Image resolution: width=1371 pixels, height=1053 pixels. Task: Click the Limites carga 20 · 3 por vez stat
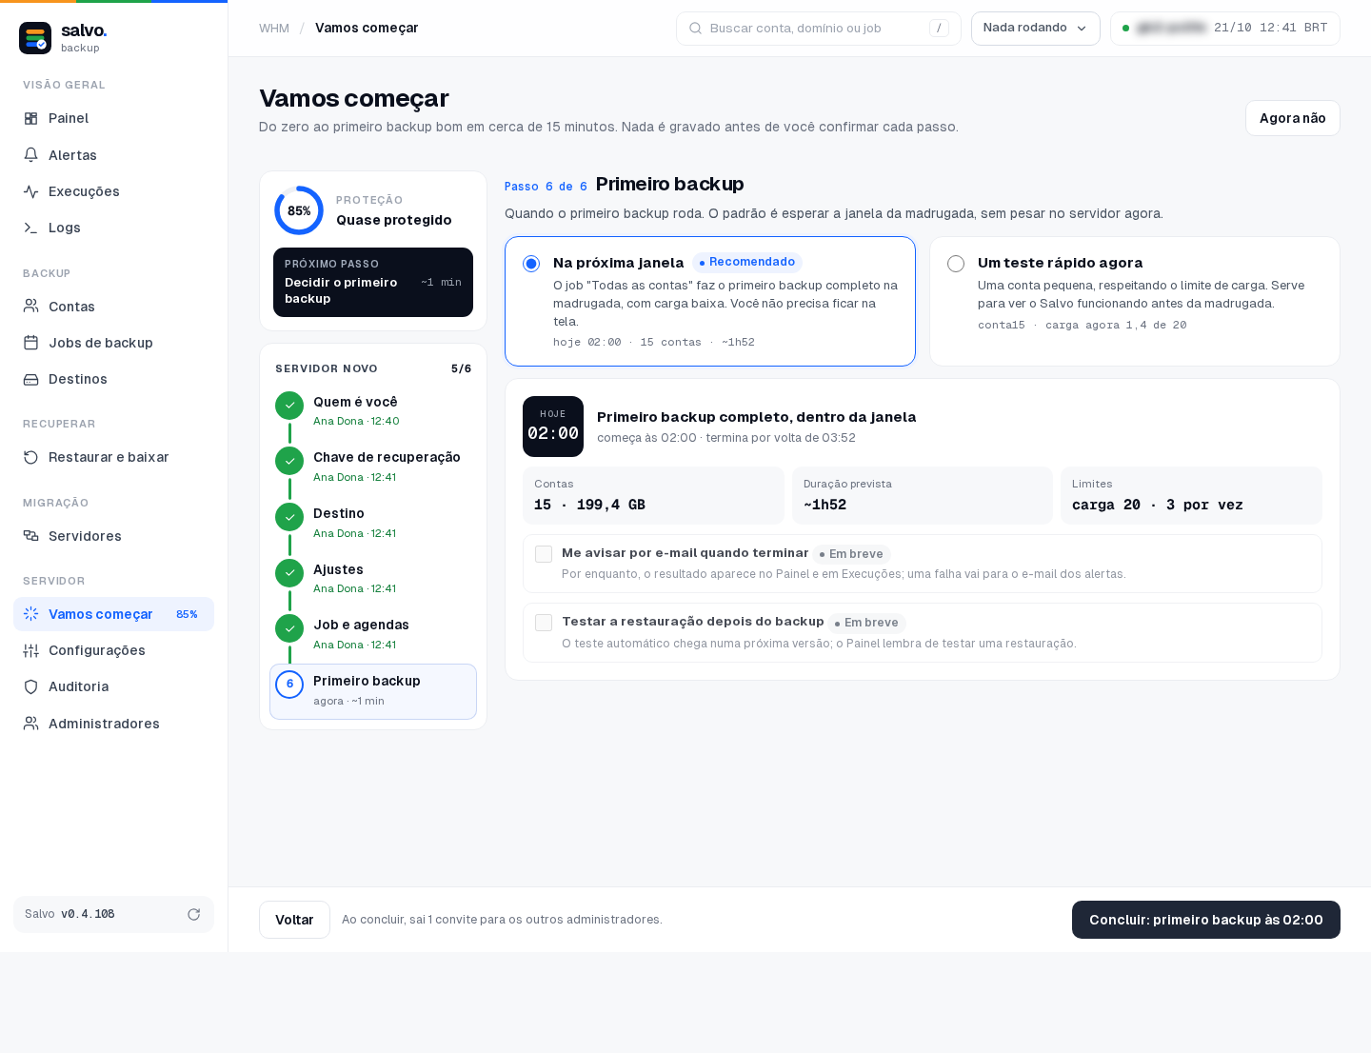pyautogui.click(x=1191, y=495)
